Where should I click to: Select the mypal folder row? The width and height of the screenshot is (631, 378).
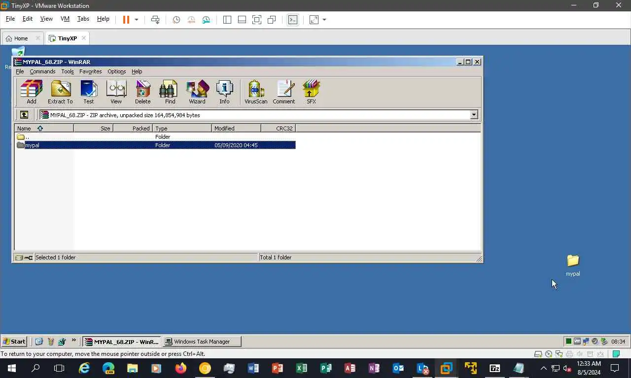click(155, 145)
